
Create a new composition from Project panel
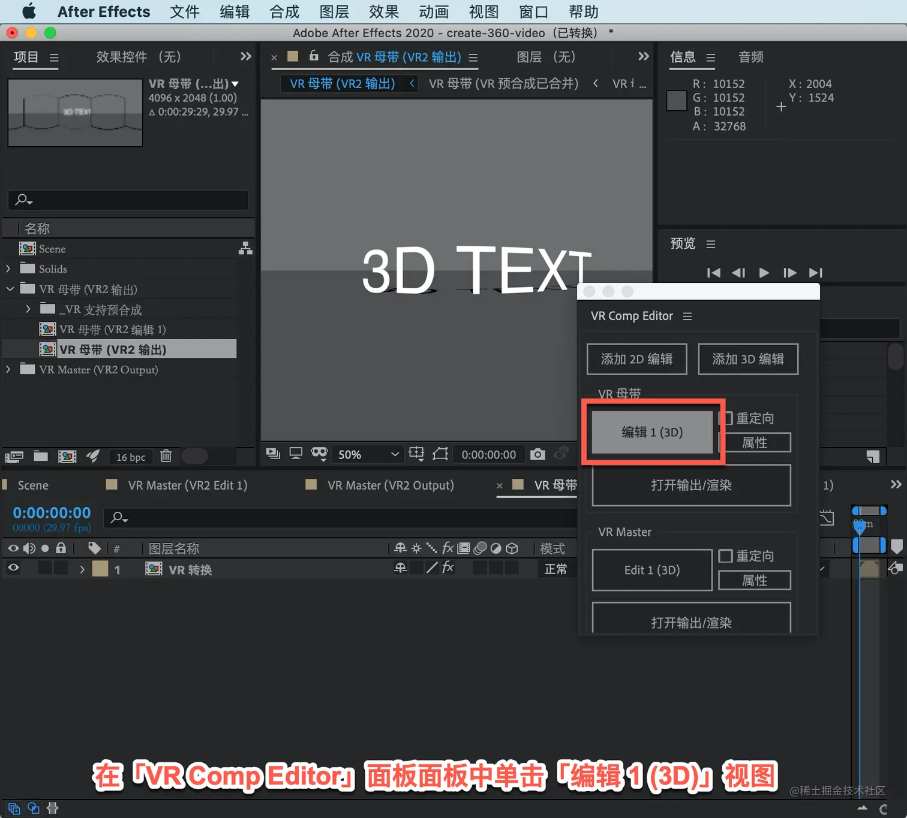67,457
